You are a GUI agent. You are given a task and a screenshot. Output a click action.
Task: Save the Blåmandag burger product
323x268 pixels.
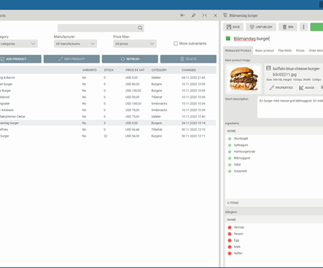(x=233, y=27)
